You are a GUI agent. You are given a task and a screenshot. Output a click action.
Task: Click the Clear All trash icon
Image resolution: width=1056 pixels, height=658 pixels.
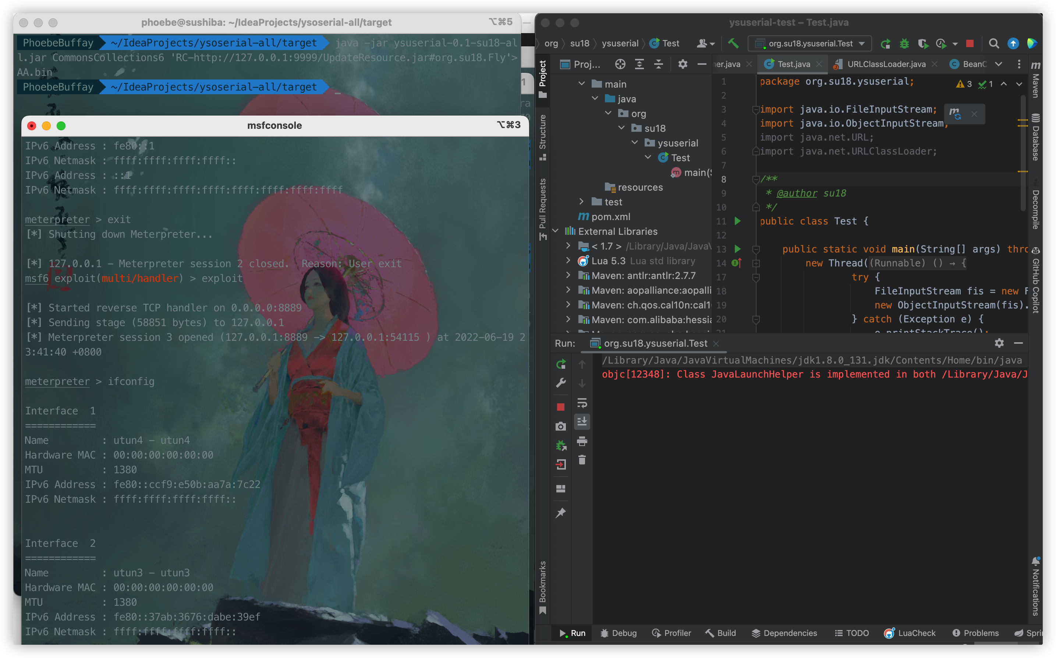(582, 460)
